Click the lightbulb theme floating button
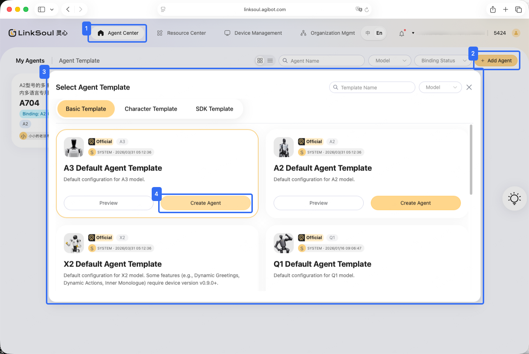Image resolution: width=529 pixels, height=354 pixels. pos(514,198)
